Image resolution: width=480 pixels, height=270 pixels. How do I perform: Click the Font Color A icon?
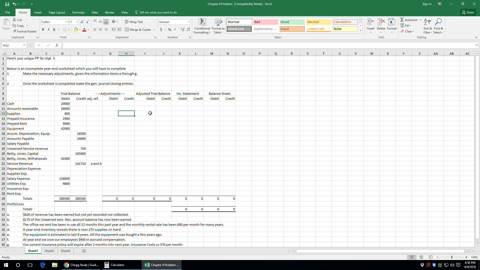(84, 29)
